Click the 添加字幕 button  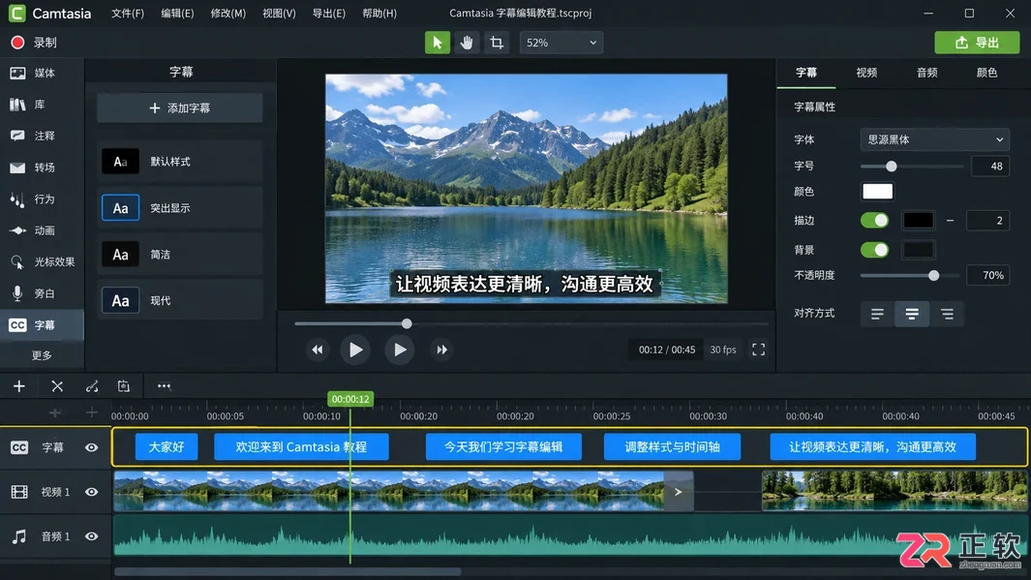(x=179, y=107)
